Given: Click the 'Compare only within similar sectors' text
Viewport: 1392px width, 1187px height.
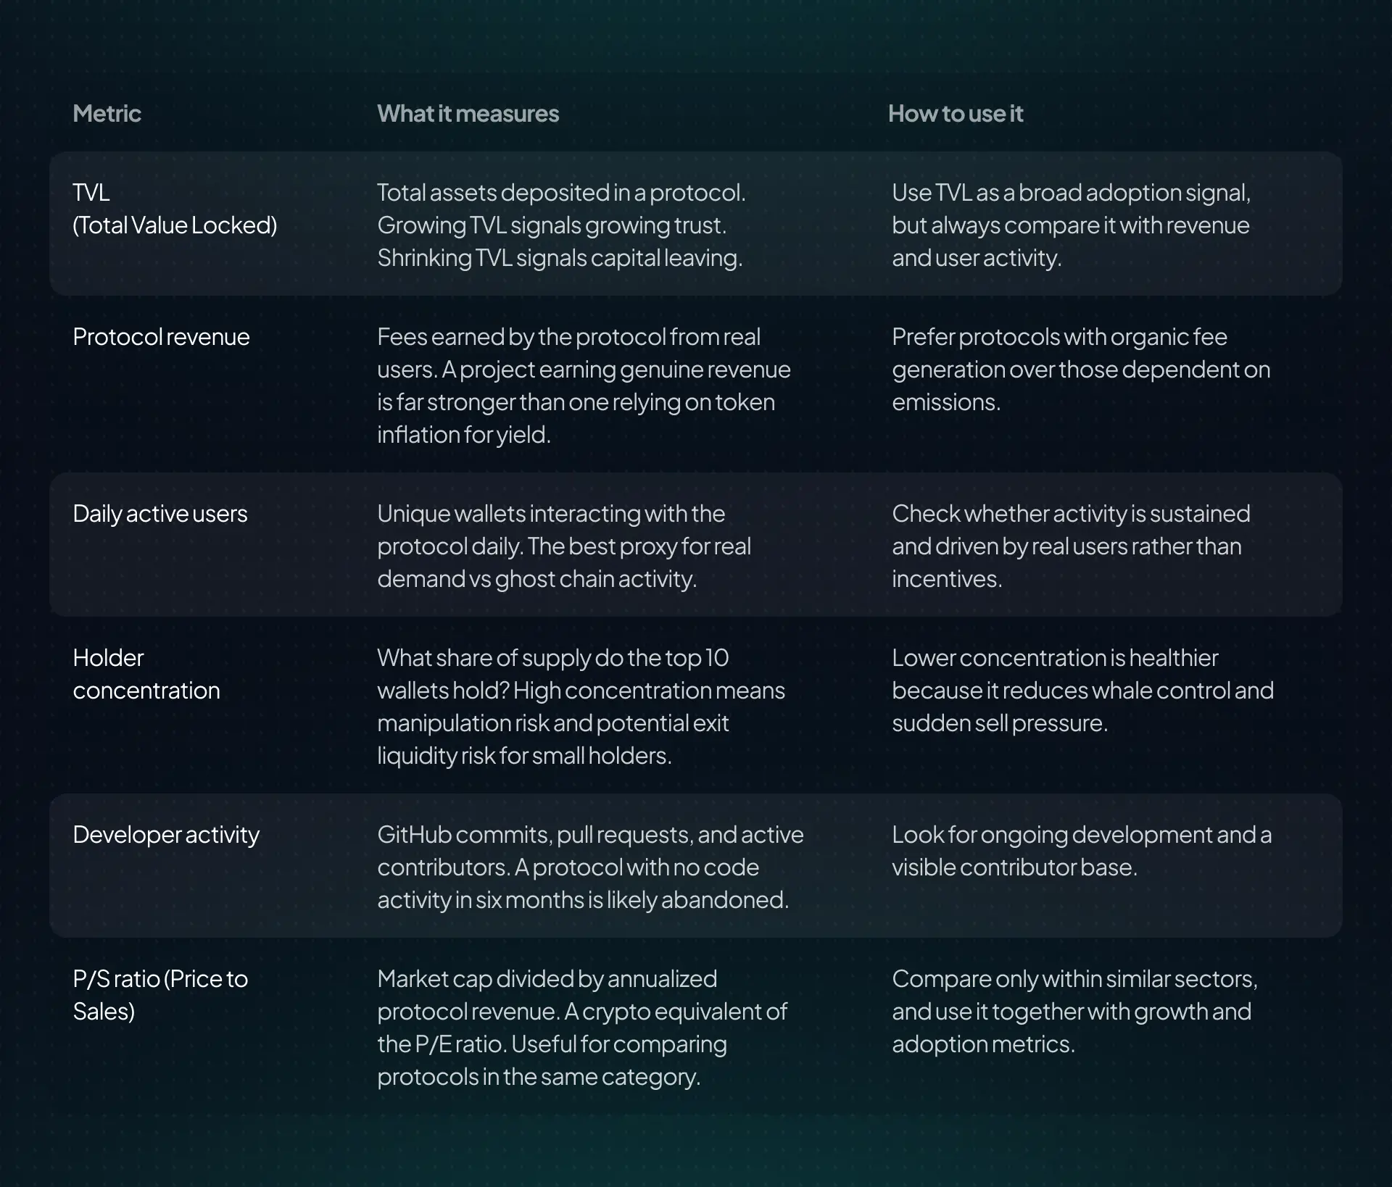Looking at the screenshot, I should [x=1074, y=1012].
